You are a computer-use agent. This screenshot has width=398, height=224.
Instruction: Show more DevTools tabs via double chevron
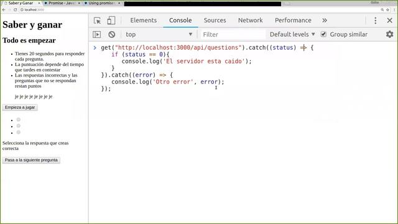[x=325, y=21]
